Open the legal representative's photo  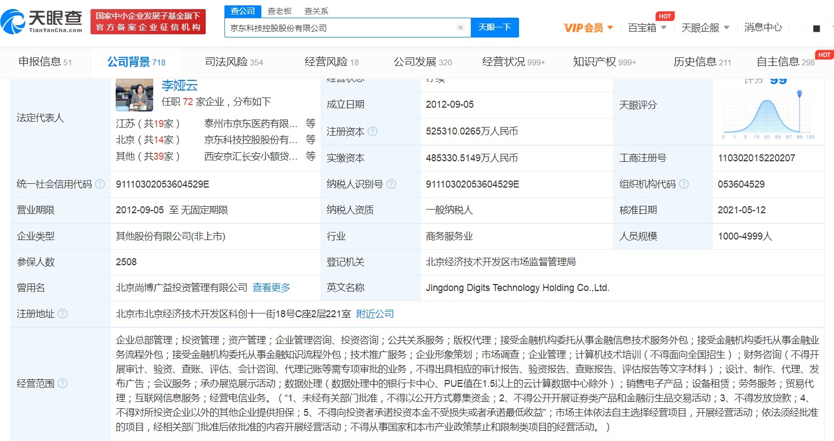pos(134,94)
